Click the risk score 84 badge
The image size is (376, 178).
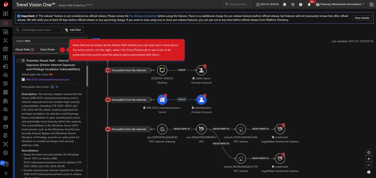(x=108, y=129)
